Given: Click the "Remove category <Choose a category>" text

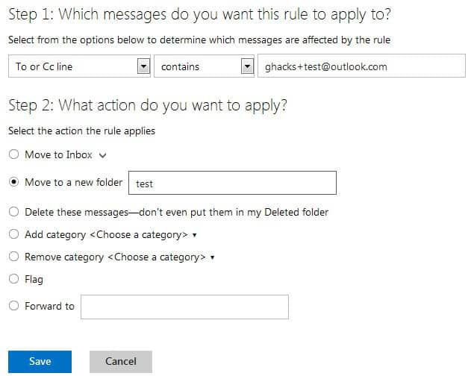Looking at the screenshot, I should pos(115,257).
